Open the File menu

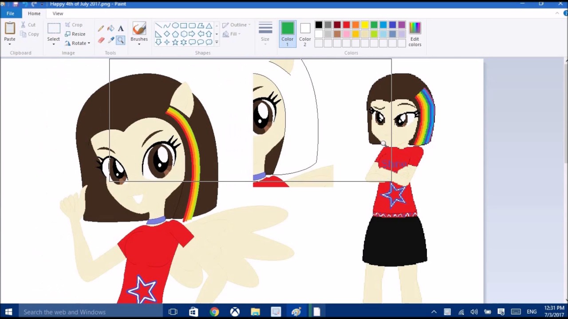(10, 13)
